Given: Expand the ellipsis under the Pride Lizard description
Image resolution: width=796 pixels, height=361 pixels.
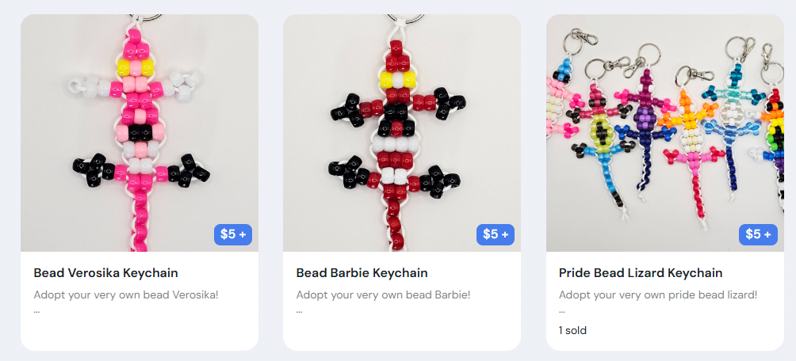Looking at the screenshot, I should (561, 311).
